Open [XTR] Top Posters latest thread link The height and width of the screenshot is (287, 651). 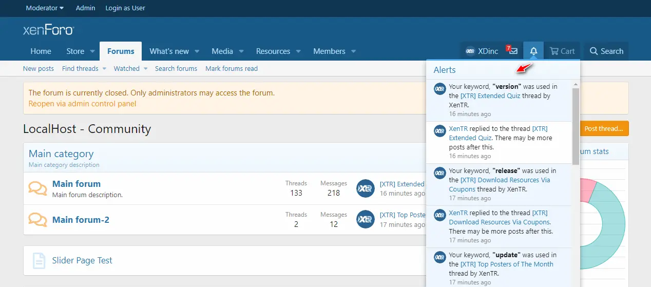click(403, 215)
